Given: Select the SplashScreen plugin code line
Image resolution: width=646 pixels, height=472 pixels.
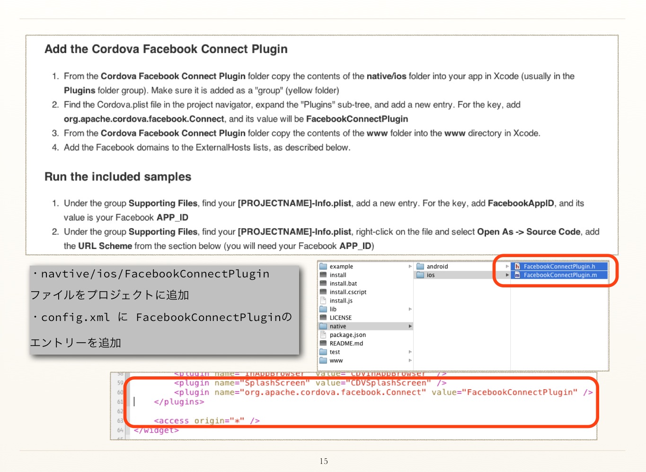Looking at the screenshot, I should (x=310, y=383).
